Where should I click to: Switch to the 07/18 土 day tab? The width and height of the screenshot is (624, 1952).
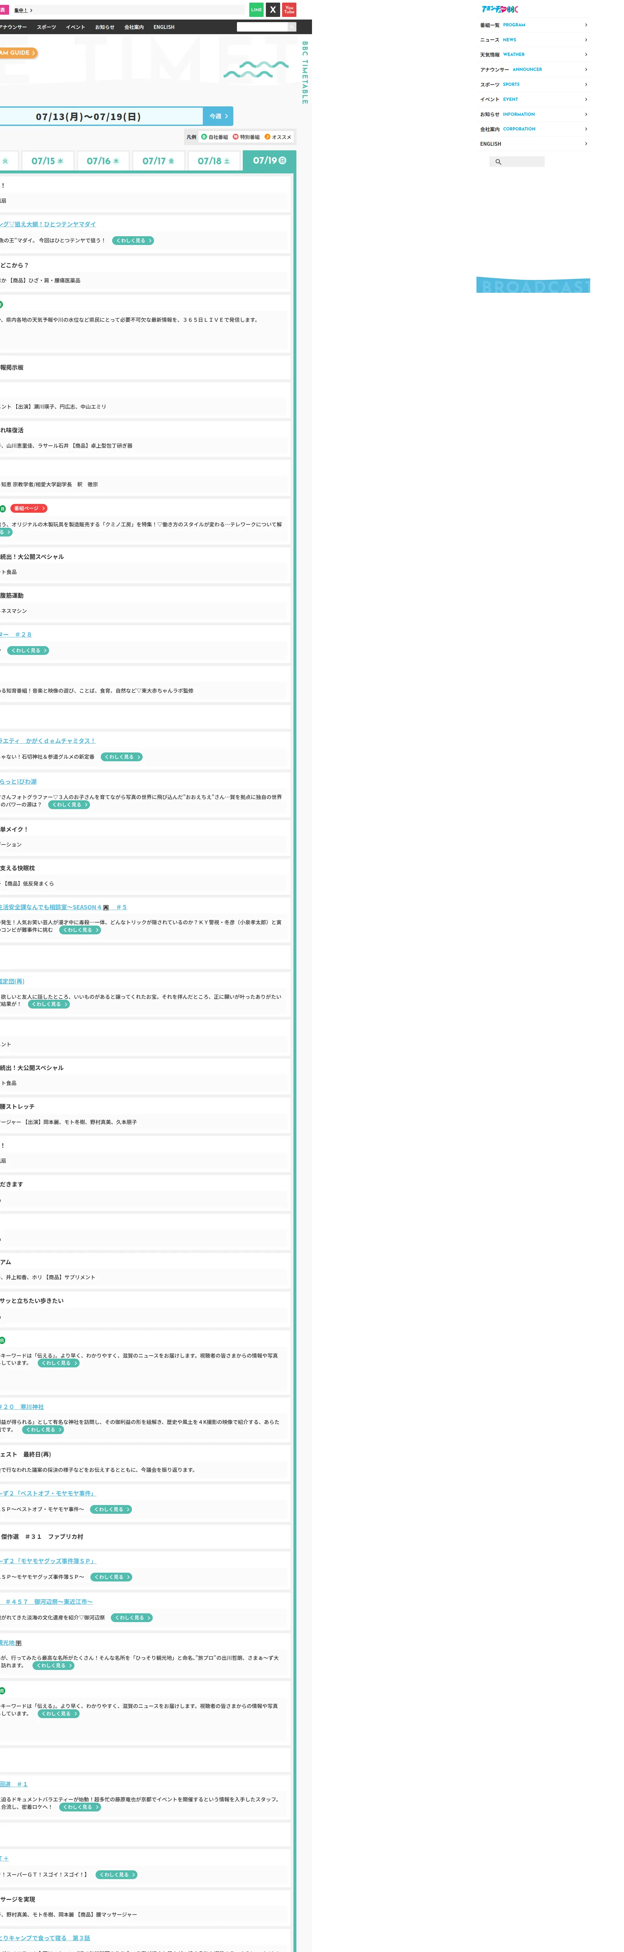(214, 161)
